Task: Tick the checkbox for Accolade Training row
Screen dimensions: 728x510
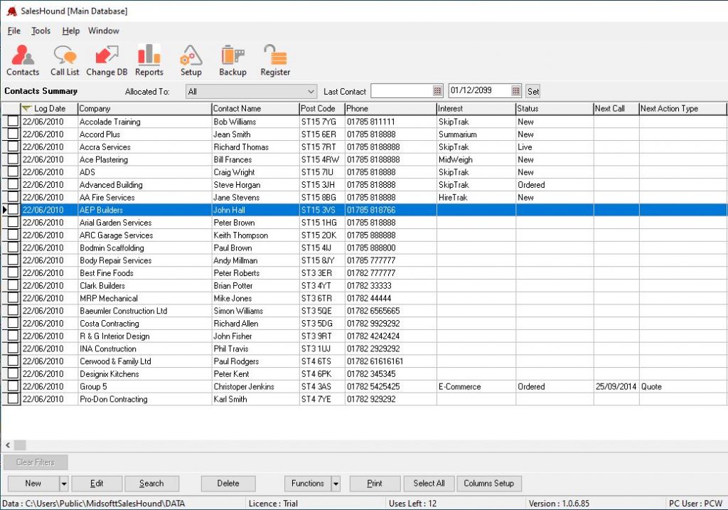Action: pos(13,121)
